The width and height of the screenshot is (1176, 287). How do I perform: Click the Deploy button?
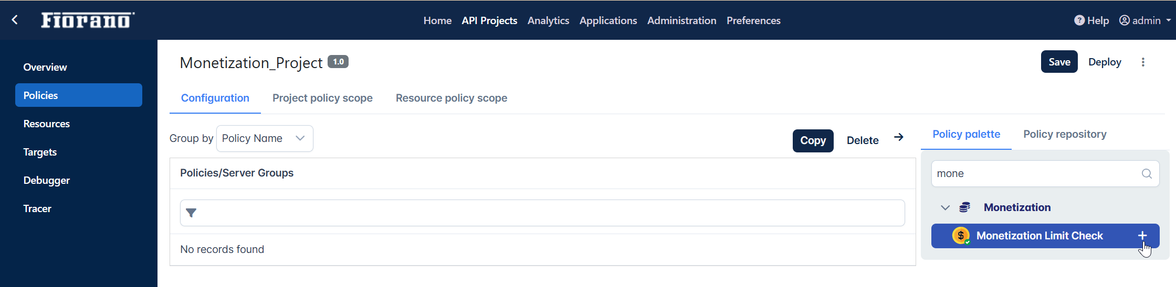point(1105,62)
